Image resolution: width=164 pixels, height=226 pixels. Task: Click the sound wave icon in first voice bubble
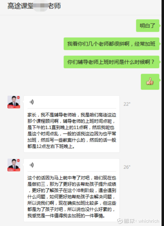(x=31, y=102)
